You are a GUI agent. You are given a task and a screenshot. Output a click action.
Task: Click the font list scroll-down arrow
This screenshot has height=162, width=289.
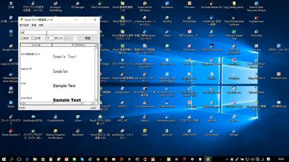point(96,100)
